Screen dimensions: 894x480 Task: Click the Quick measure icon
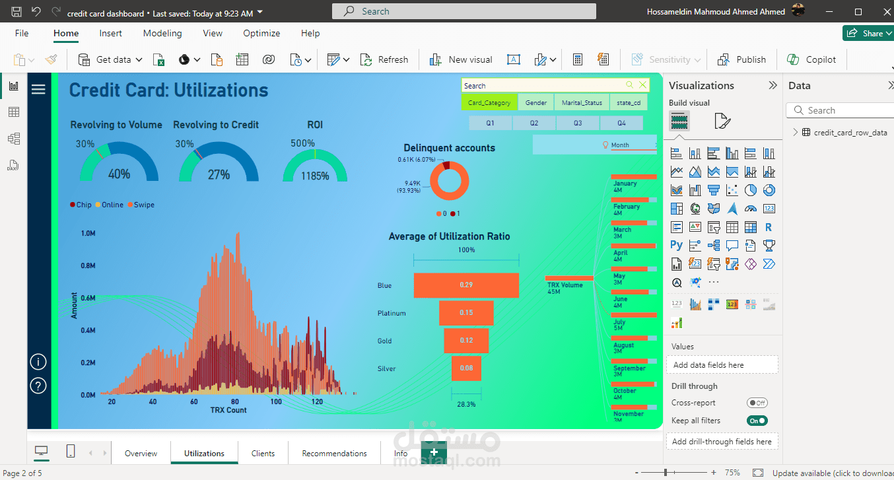(603, 59)
